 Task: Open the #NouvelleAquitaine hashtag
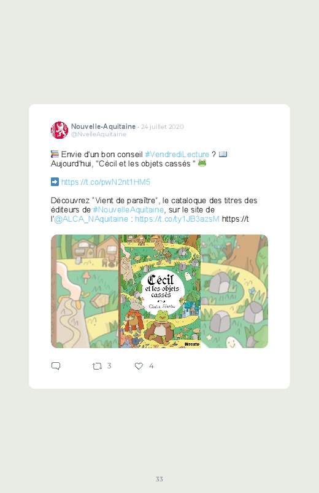pyautogui.click(x=128, y=210)
